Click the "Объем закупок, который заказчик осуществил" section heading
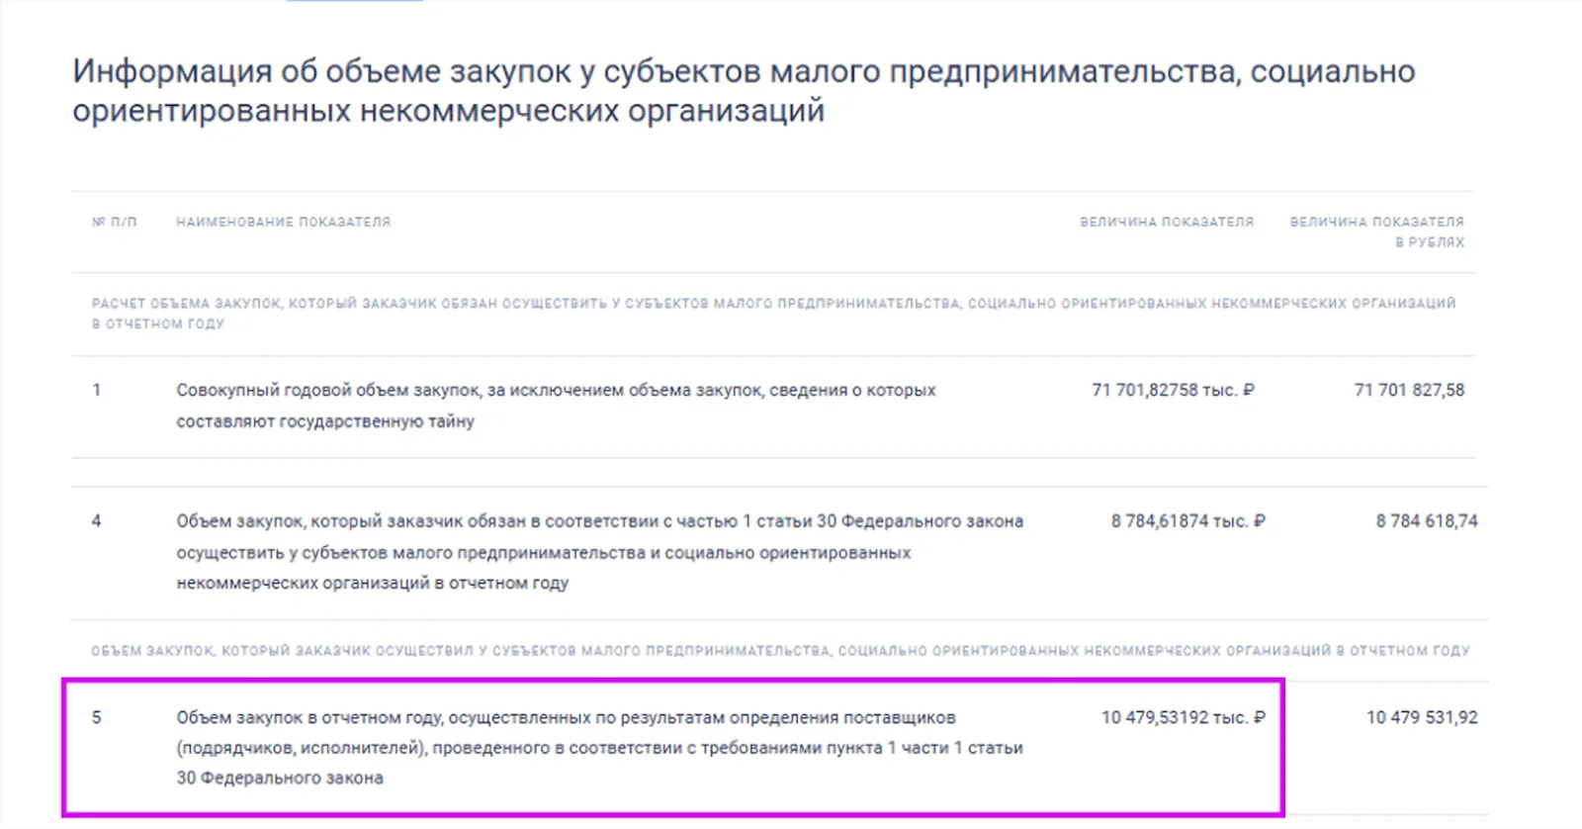 click(x=780, y=650)
